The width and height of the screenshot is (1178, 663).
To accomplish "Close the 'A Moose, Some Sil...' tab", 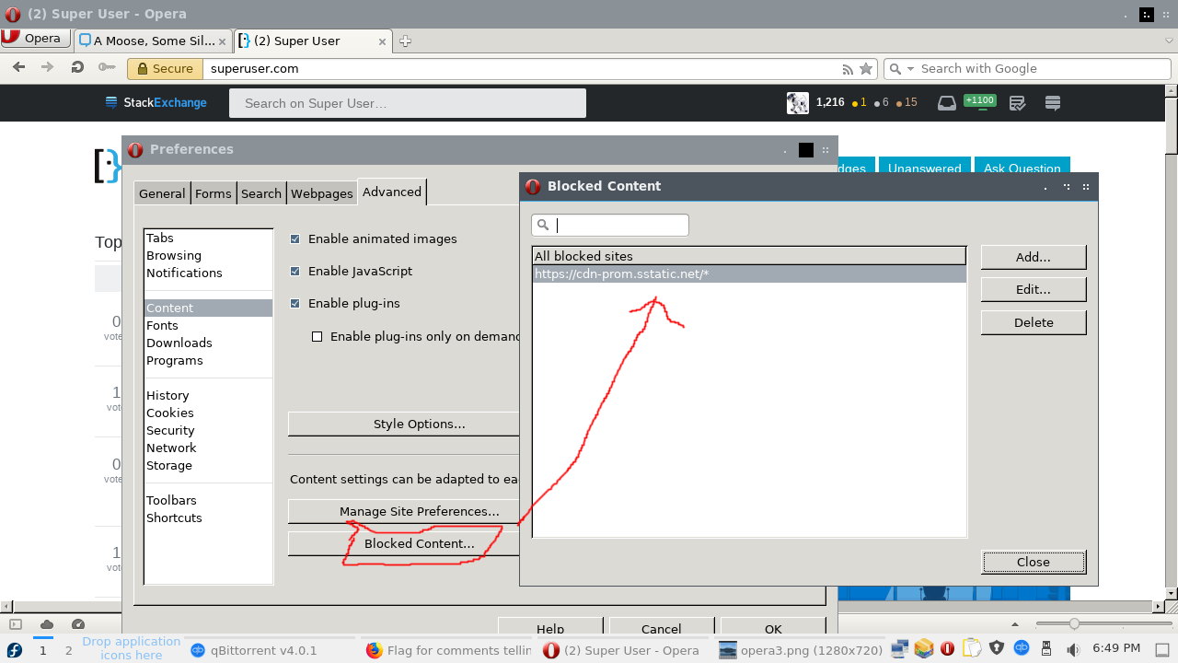I will (224, 41).
